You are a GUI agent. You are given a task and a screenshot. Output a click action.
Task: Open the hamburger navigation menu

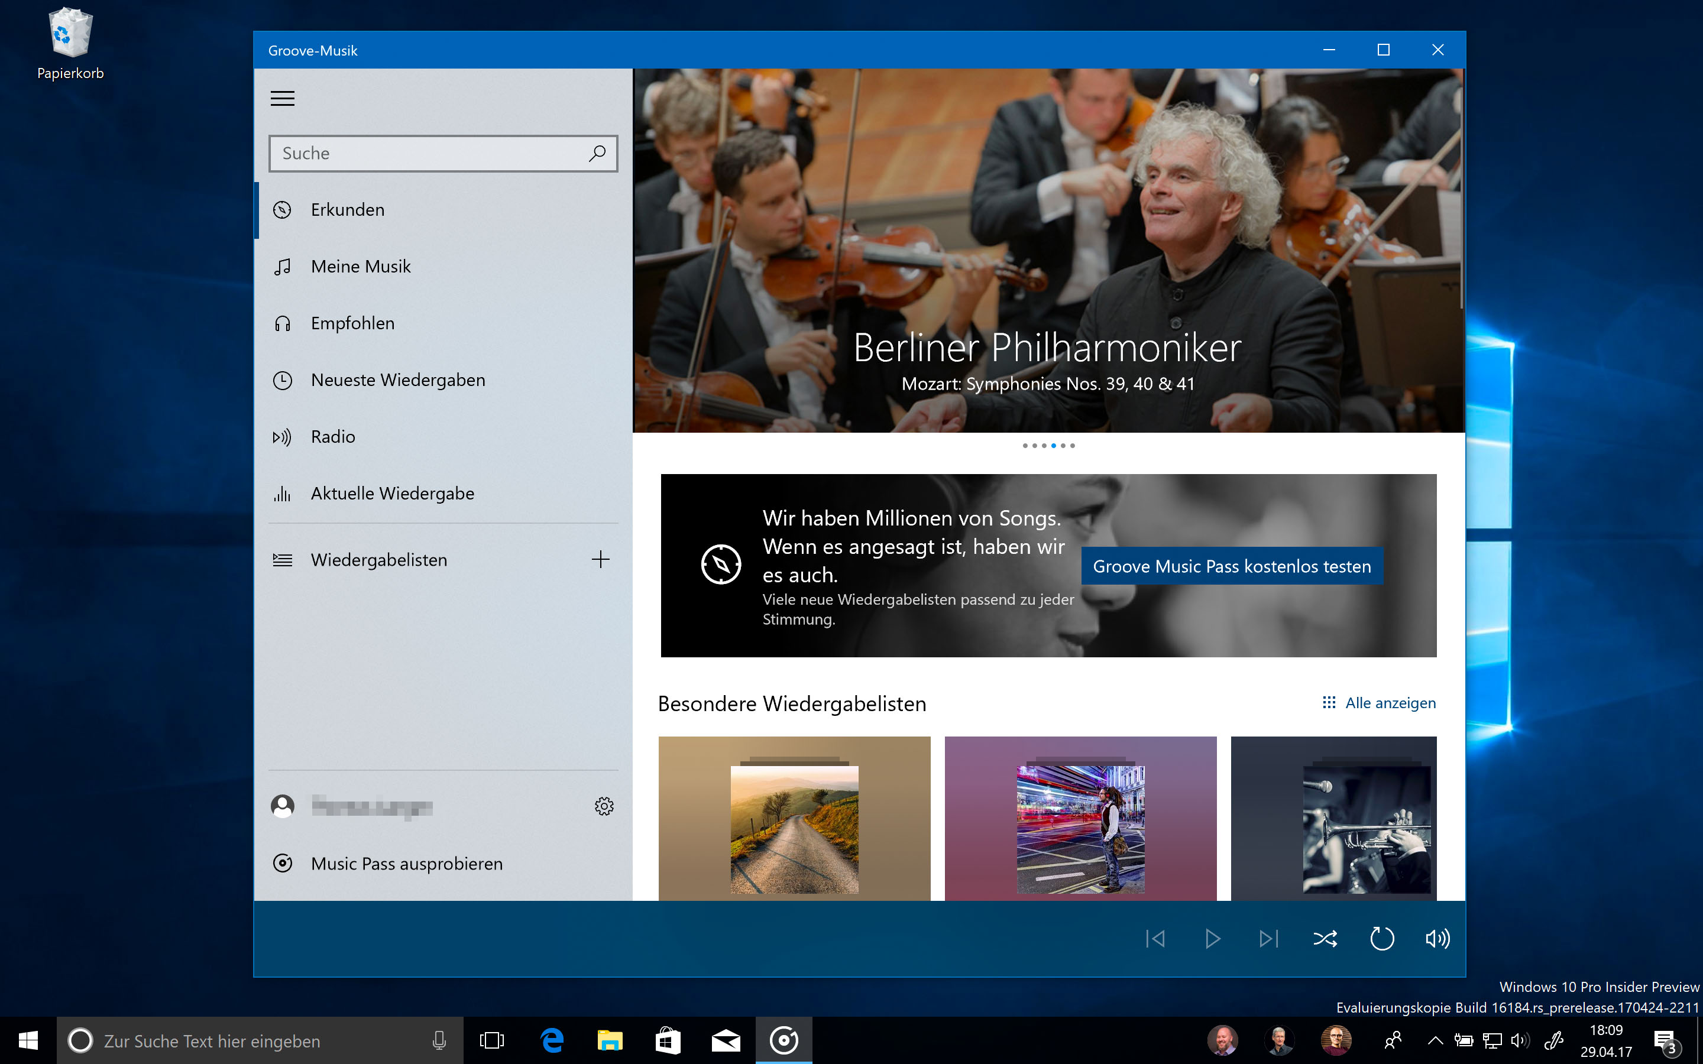click(x=282, y=99)
